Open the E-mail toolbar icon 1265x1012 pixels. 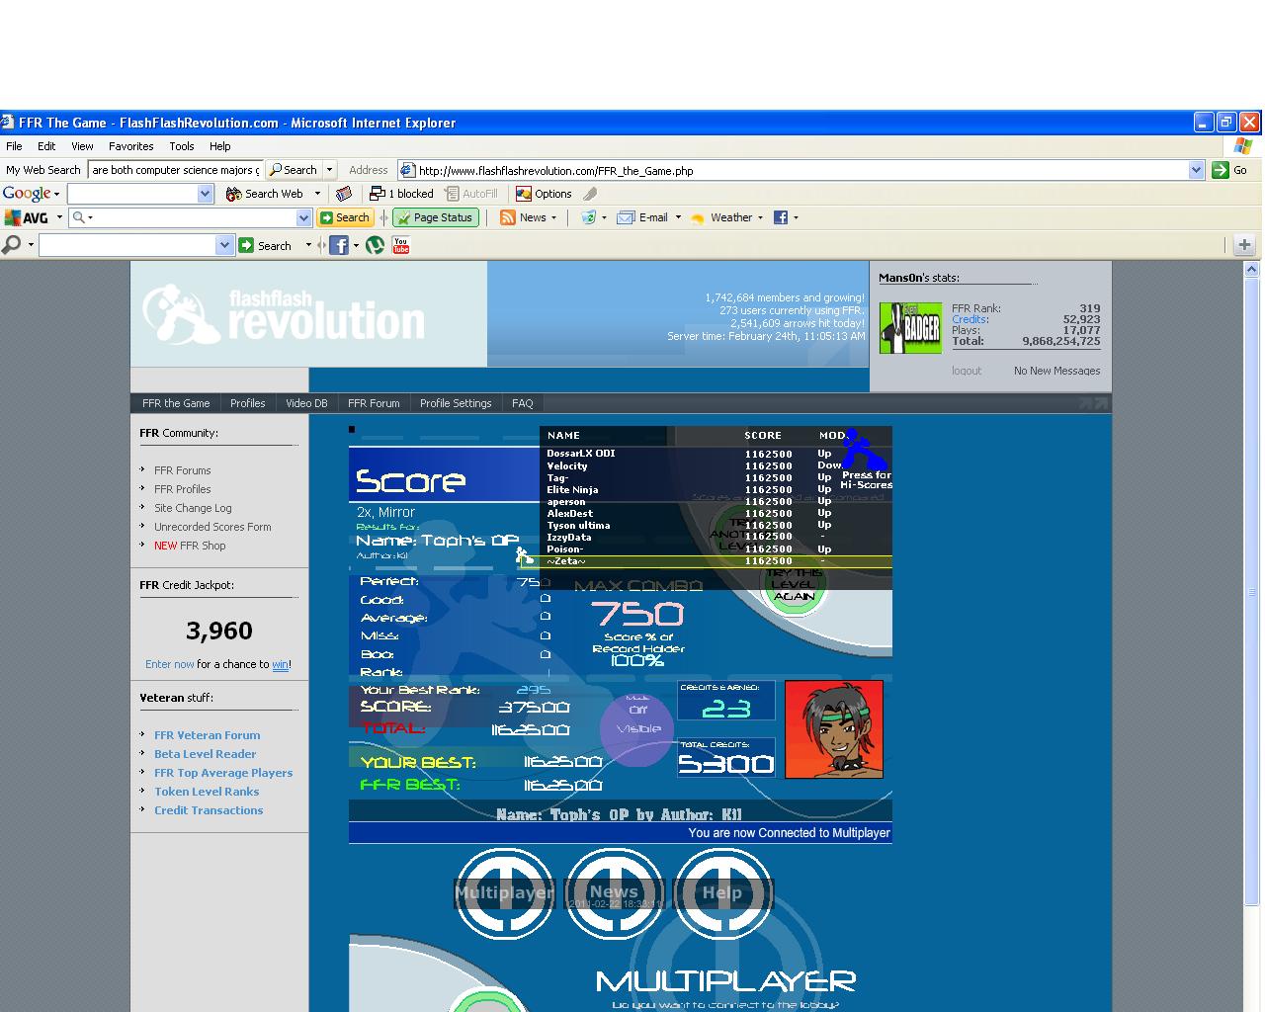[642, 217]
